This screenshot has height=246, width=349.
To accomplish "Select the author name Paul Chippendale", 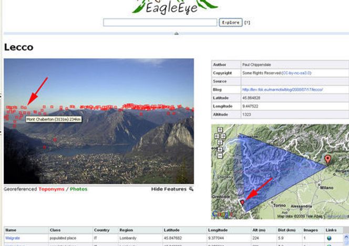I will click(256, 65).
